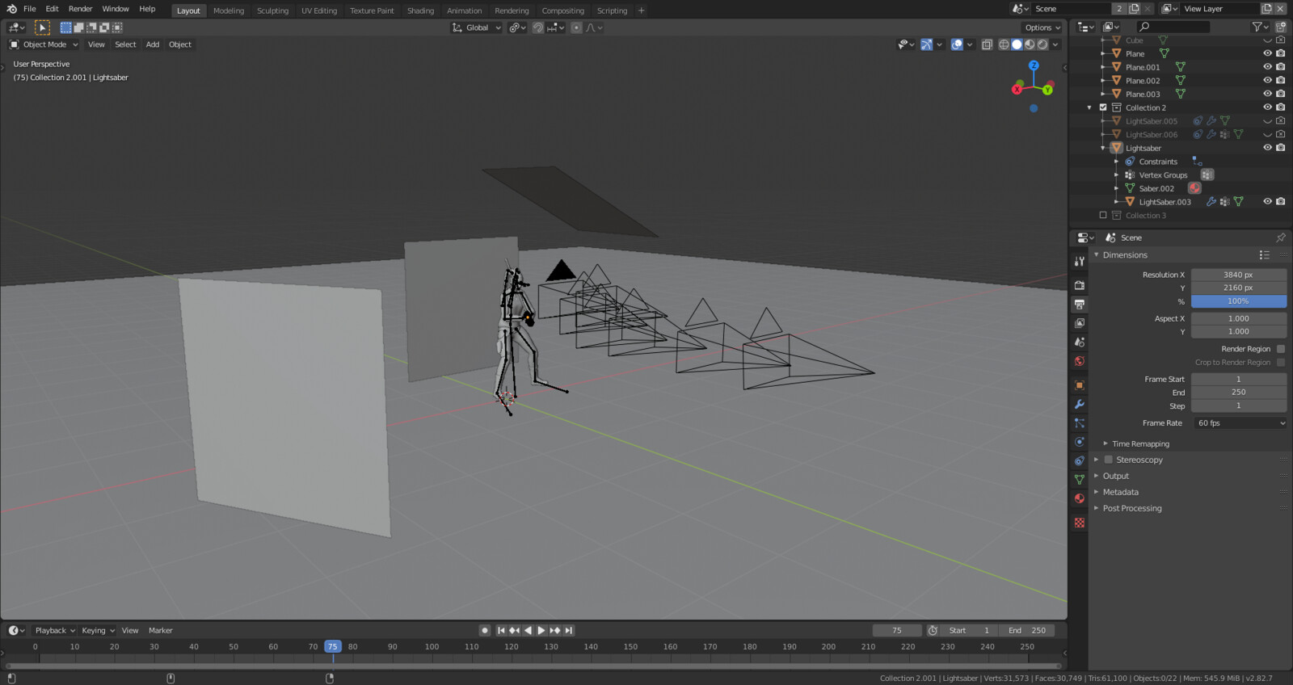Play the animation in reverse
Image resolution: width=1293 pixels, height=685 pixels.
[528, 630]
